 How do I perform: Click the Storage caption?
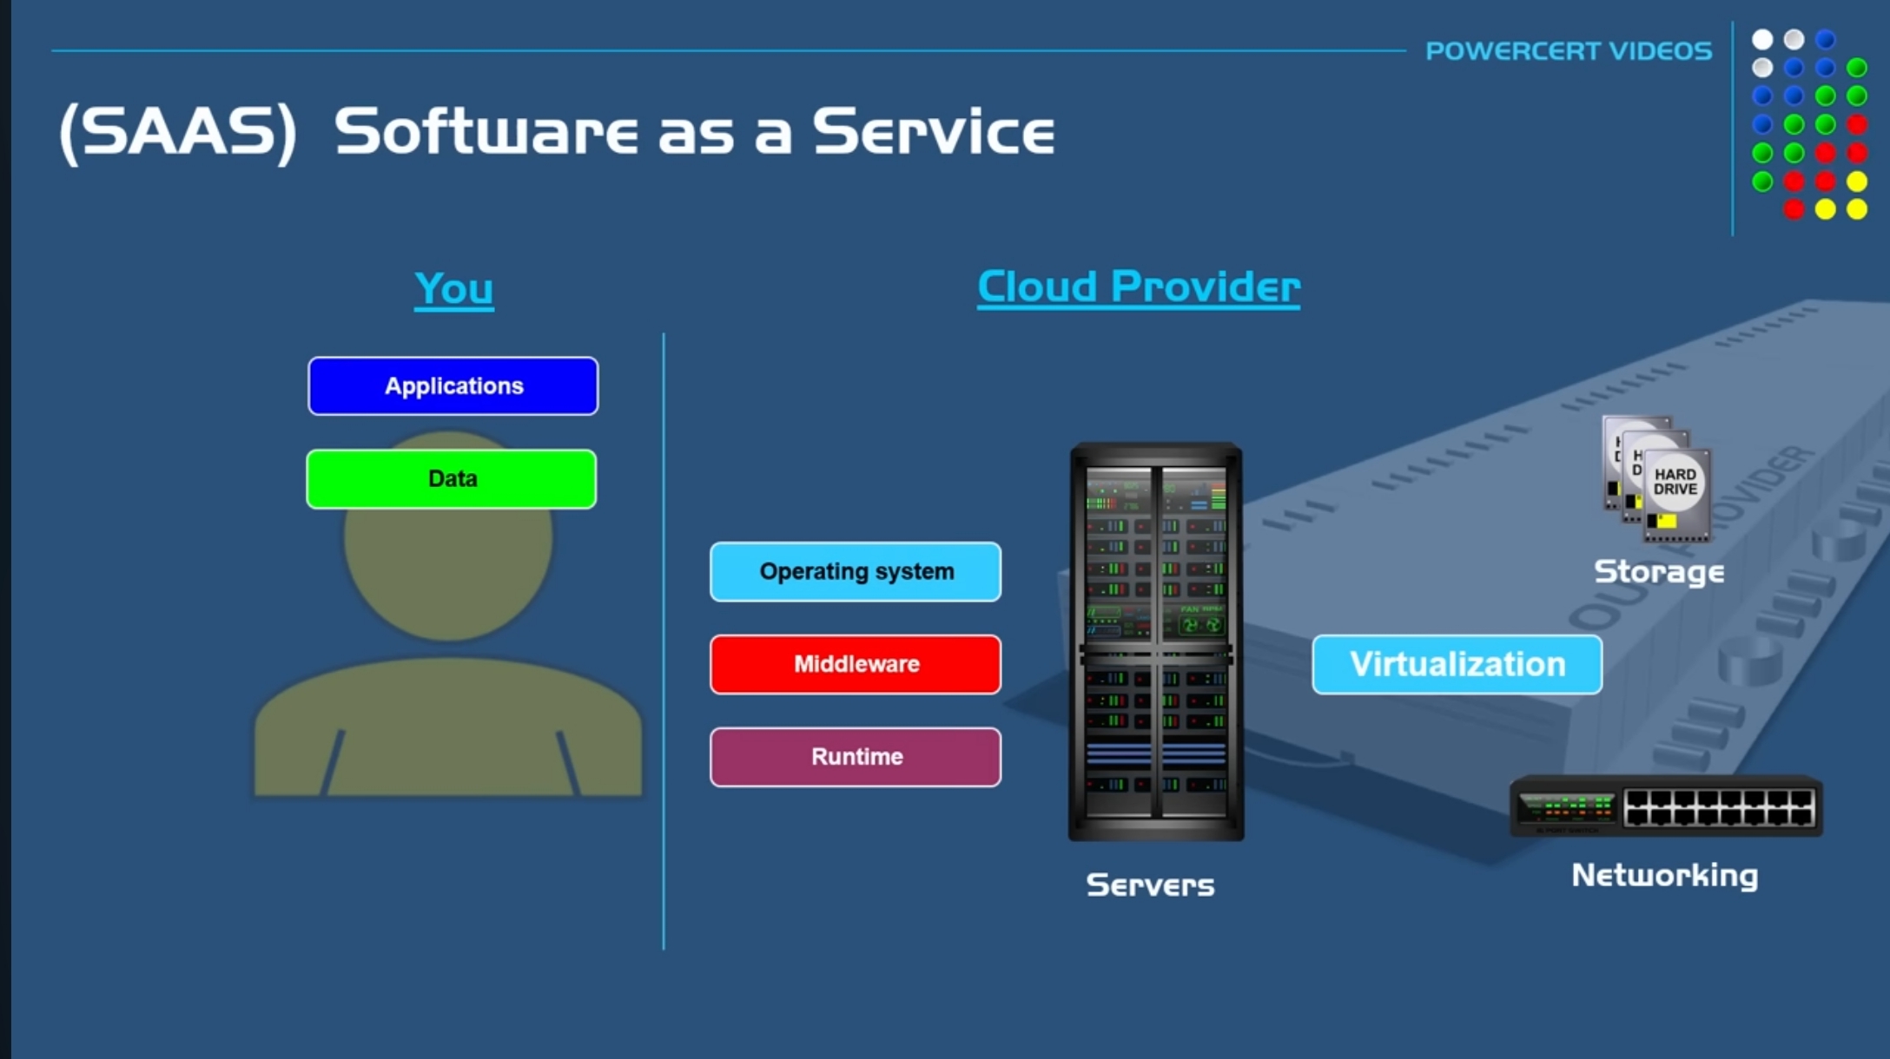(1658, 572)
